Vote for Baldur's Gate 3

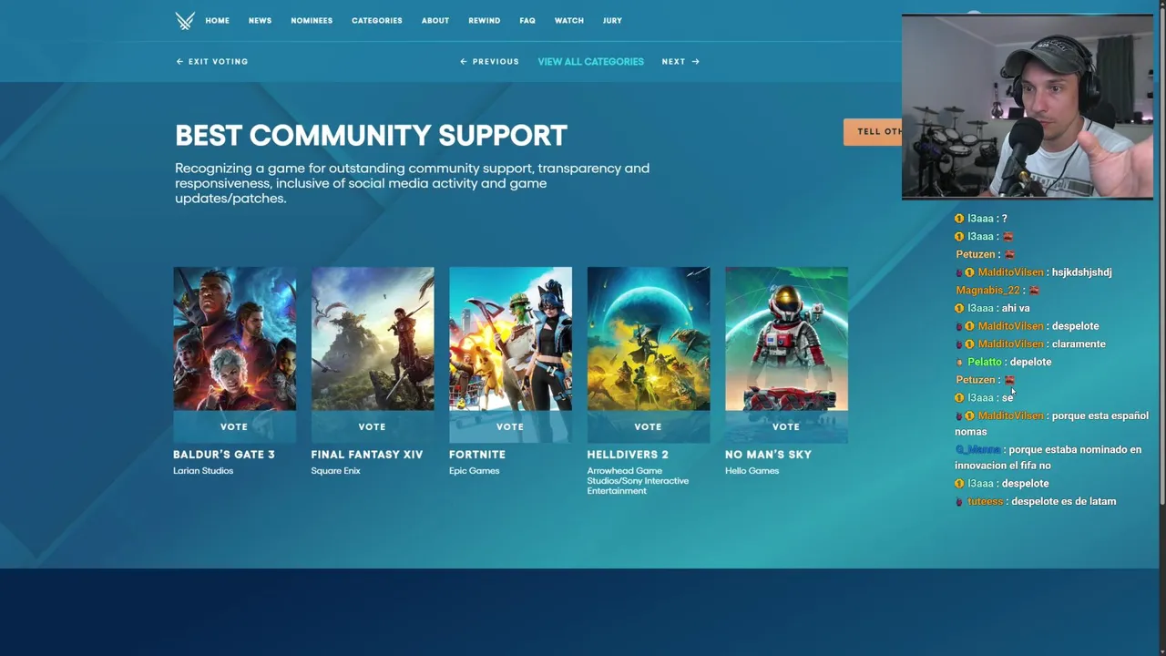pyautogui.click(x=234, y=426)
